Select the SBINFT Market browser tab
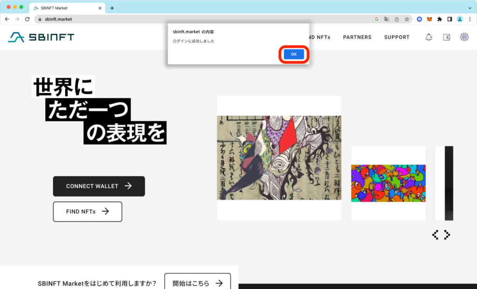Image resolution: width=477 pixels, height=289 pixels. pyautogui.click(x=67, y=8)
